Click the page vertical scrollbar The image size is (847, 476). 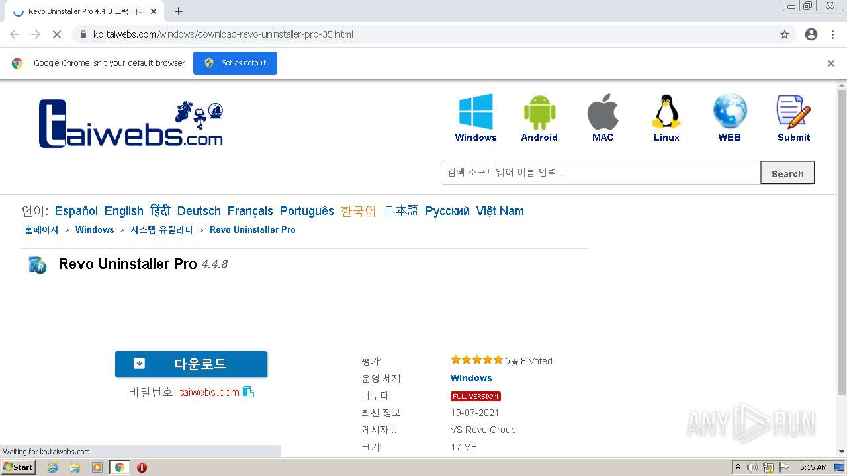[x=842, y=243]
